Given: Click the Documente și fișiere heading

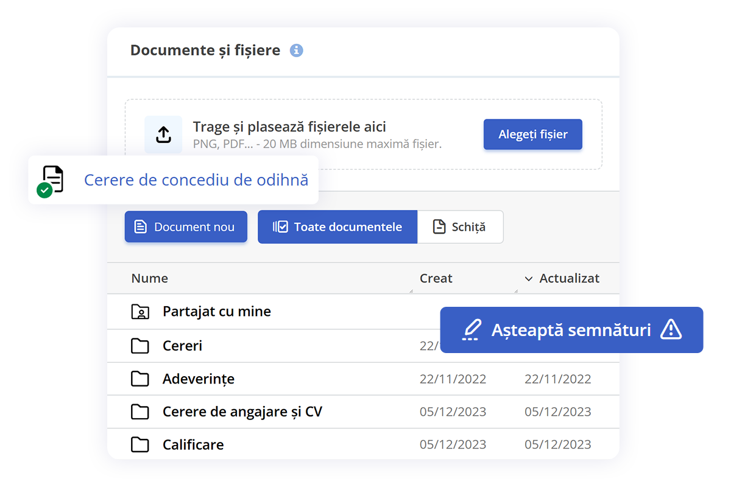Looking at the screenshot, I should [x=205, y=51].
